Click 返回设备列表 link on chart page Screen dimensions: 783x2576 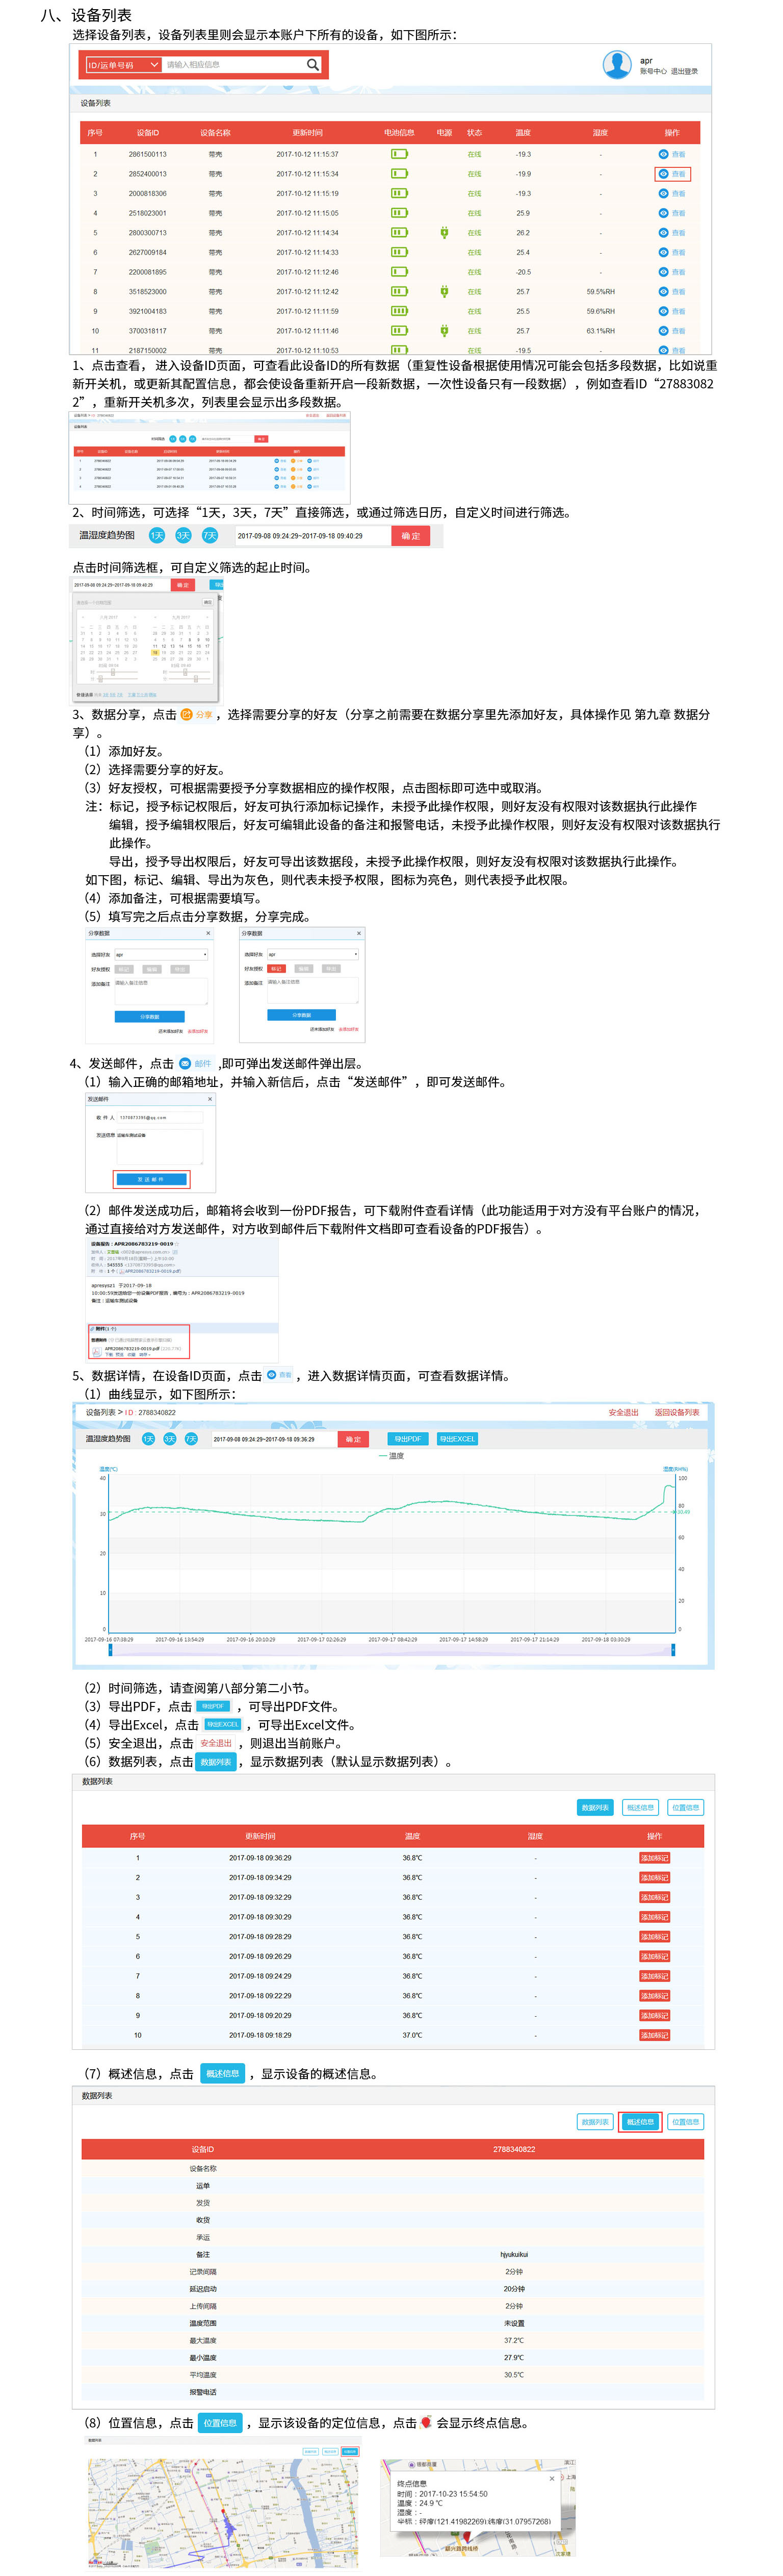pyautogui.click(x=676, y=1412)
